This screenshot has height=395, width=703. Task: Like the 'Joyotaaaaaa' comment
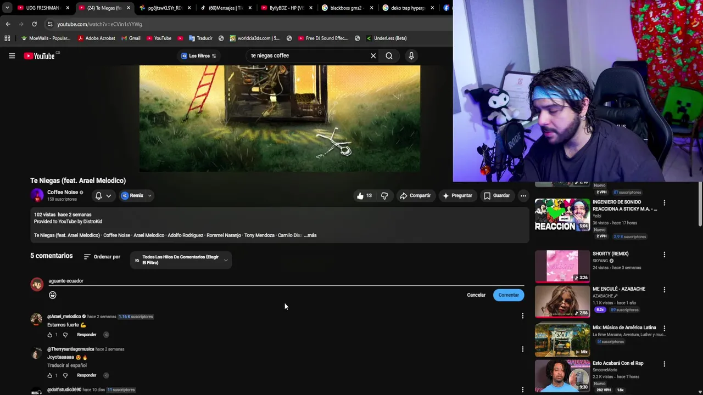point(50,375)
